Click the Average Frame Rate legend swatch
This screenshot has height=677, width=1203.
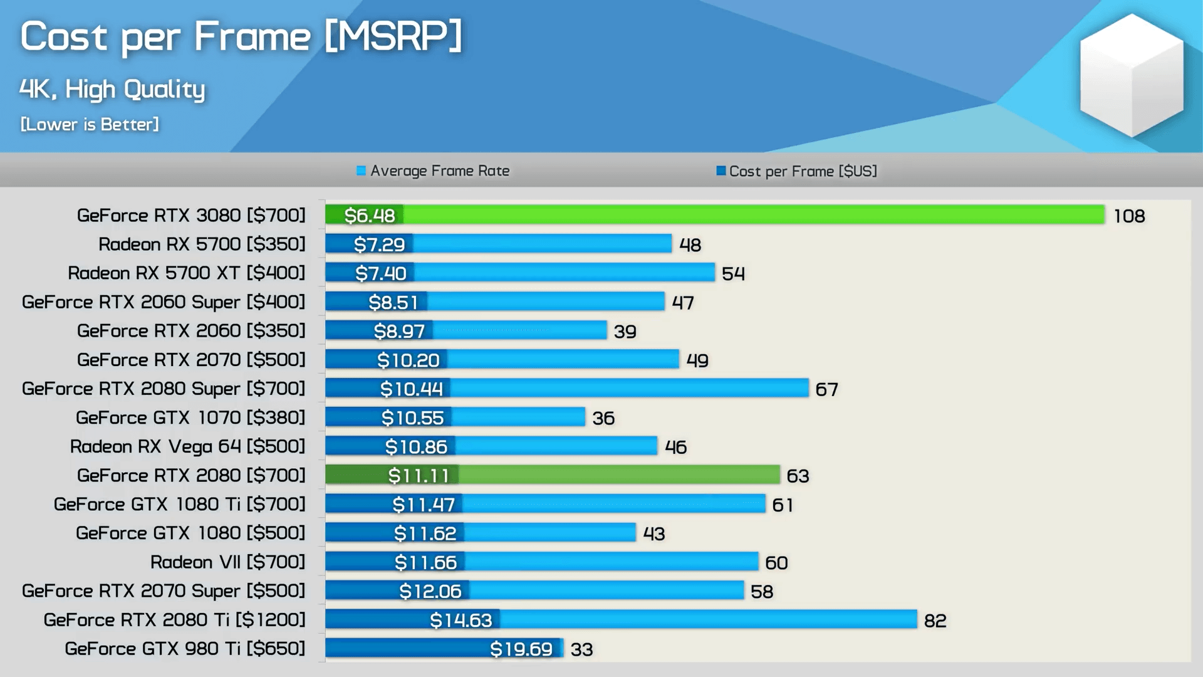pos(361,171)
